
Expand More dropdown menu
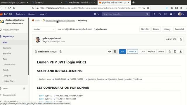(43, 14)
